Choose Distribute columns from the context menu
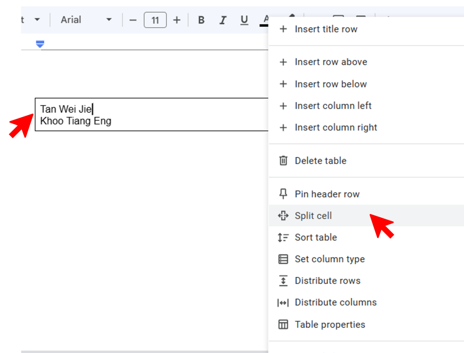 tap(335, 302)
